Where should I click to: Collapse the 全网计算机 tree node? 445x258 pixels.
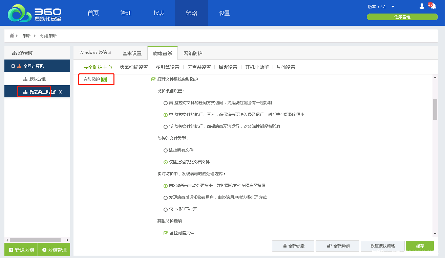[13, 66]
